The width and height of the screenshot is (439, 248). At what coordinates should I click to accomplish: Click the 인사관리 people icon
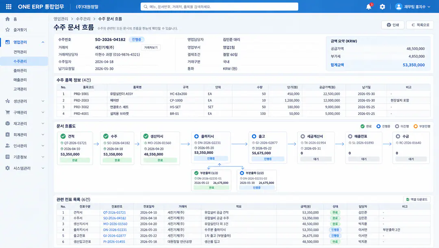tap(8, 146)
